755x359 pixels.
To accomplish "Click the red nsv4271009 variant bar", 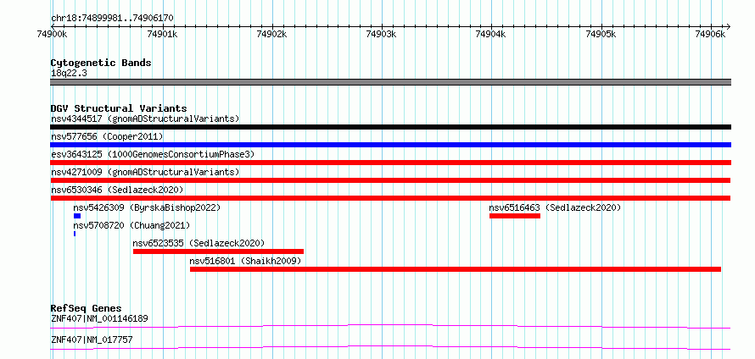I will coord(390,180).
